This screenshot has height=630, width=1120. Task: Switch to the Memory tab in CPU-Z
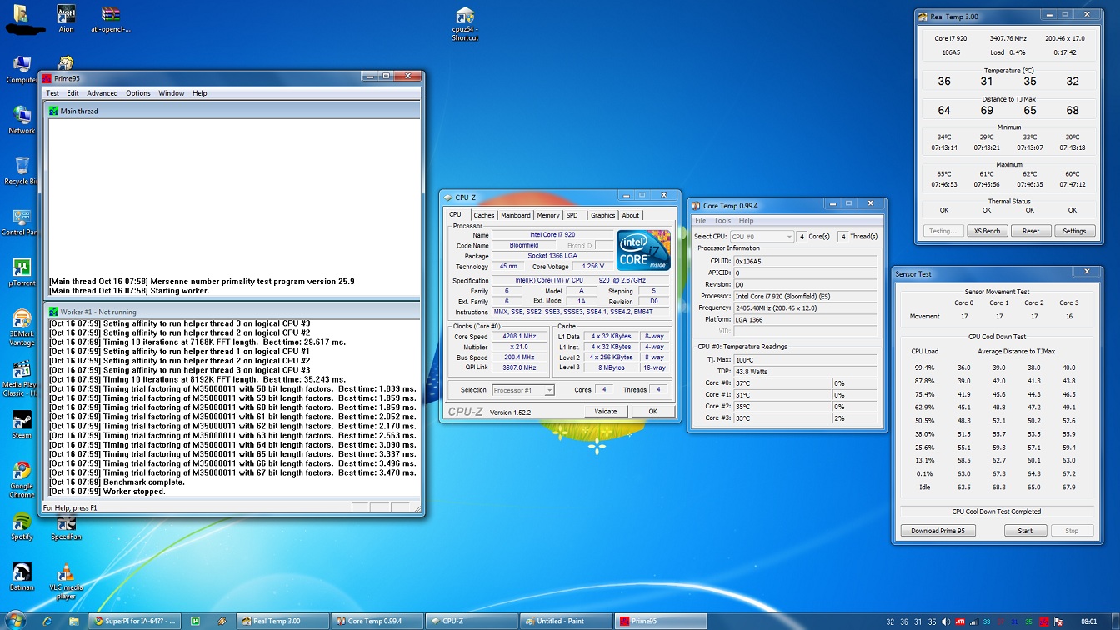click(x=548, y=215)
